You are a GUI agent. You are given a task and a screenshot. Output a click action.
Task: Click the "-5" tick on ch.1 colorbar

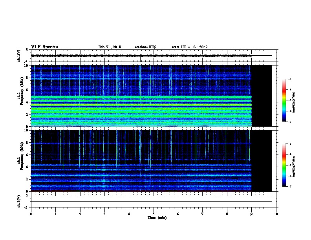click(289, 100)
